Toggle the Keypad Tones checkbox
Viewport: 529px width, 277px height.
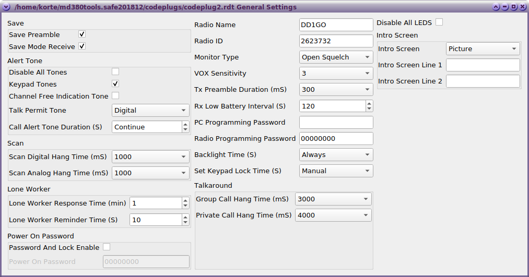[x=115, y=84]
